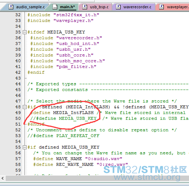Screen dimensions: 189x186
Task: Click the "usbh_core.h" include string
Action: pyautogui.click(x=75, y=55)
